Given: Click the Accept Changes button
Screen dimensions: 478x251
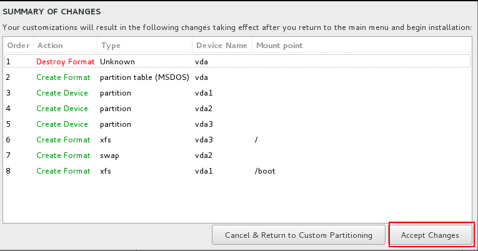Looking at the screenshot, I should pyautogui.click(x=430, y=235).
